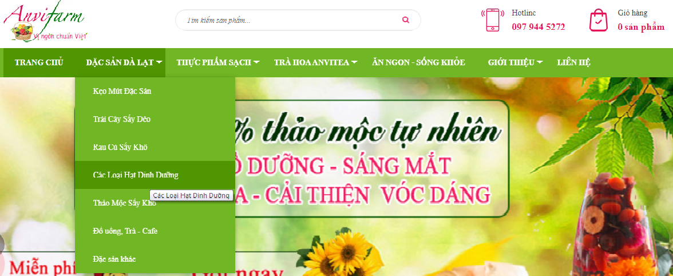Select Rau Củ Sấy Khô submenu item

(155, 147)
